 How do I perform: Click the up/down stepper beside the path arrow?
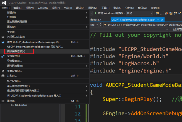point(101,25)
